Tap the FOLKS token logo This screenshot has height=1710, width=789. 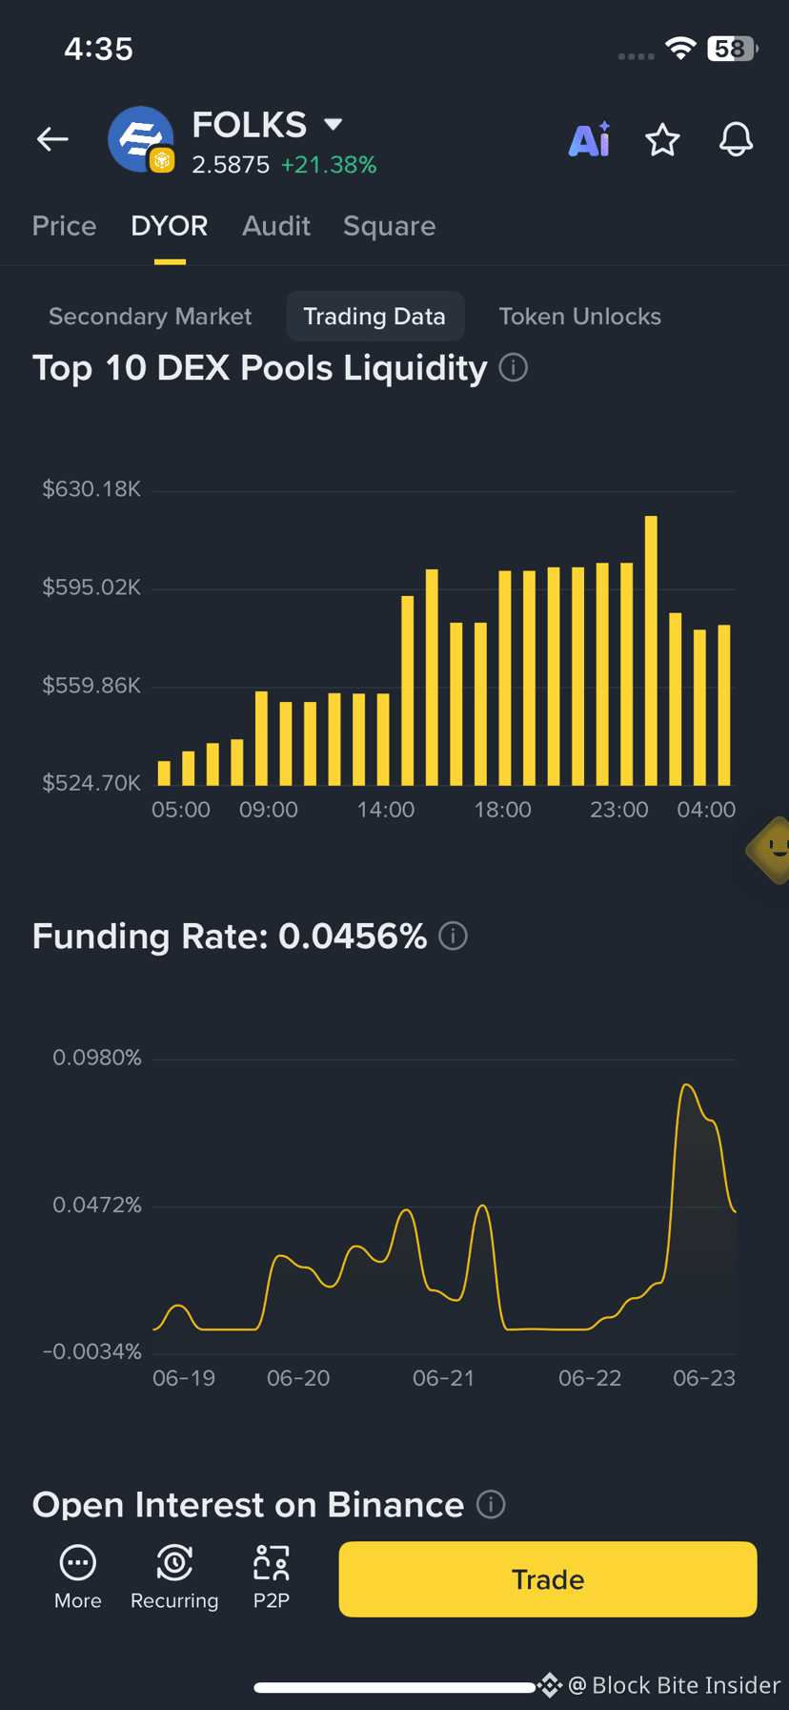(141, 139)
